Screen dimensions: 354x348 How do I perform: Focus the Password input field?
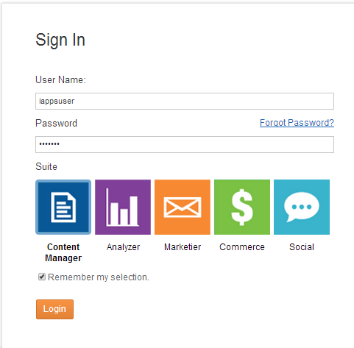[185, 144]
